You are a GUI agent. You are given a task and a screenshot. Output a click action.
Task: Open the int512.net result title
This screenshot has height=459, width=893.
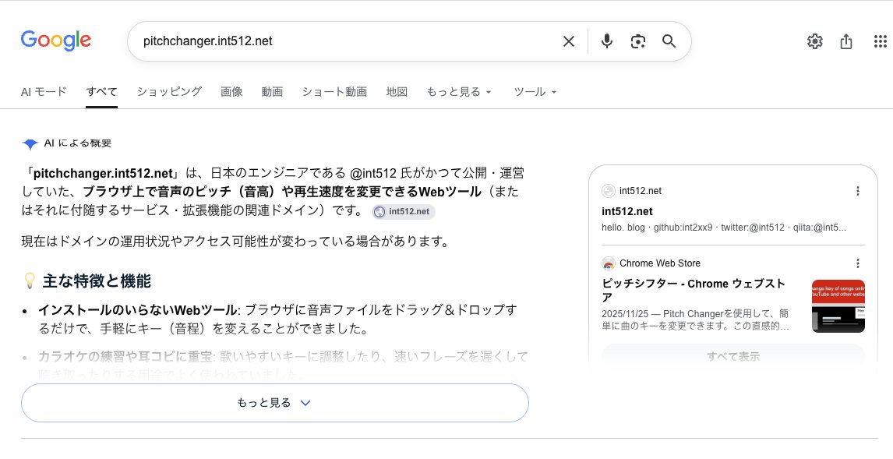coord(627,211)
